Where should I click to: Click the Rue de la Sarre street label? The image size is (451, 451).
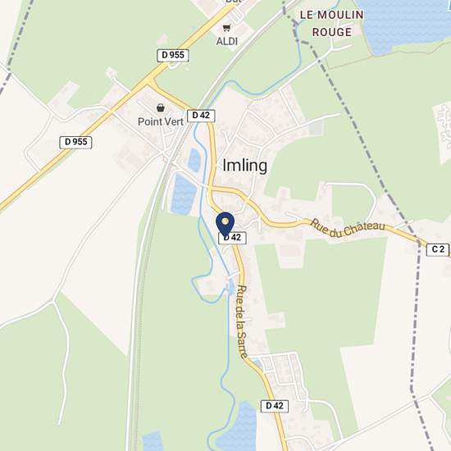(242, 321)
